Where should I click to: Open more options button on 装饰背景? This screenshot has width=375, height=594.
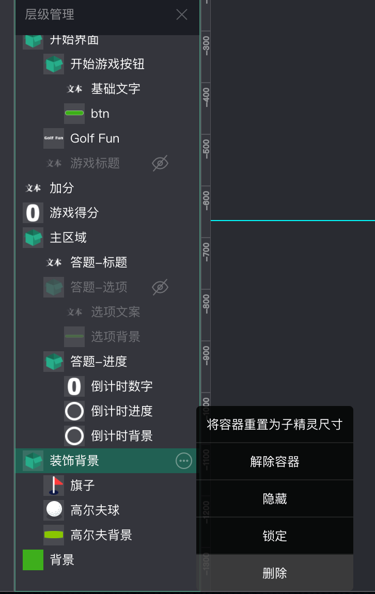(x=184, y=461)
